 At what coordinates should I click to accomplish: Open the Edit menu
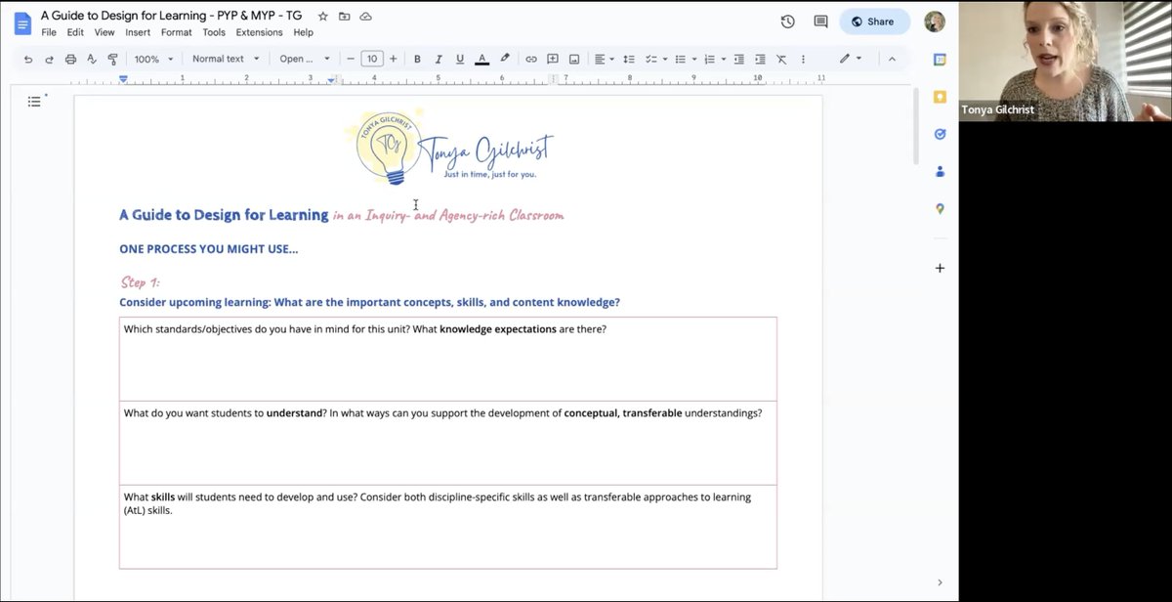click(75, 32)
